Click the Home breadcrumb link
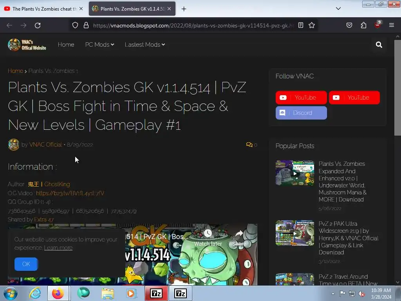 (15, 71)
